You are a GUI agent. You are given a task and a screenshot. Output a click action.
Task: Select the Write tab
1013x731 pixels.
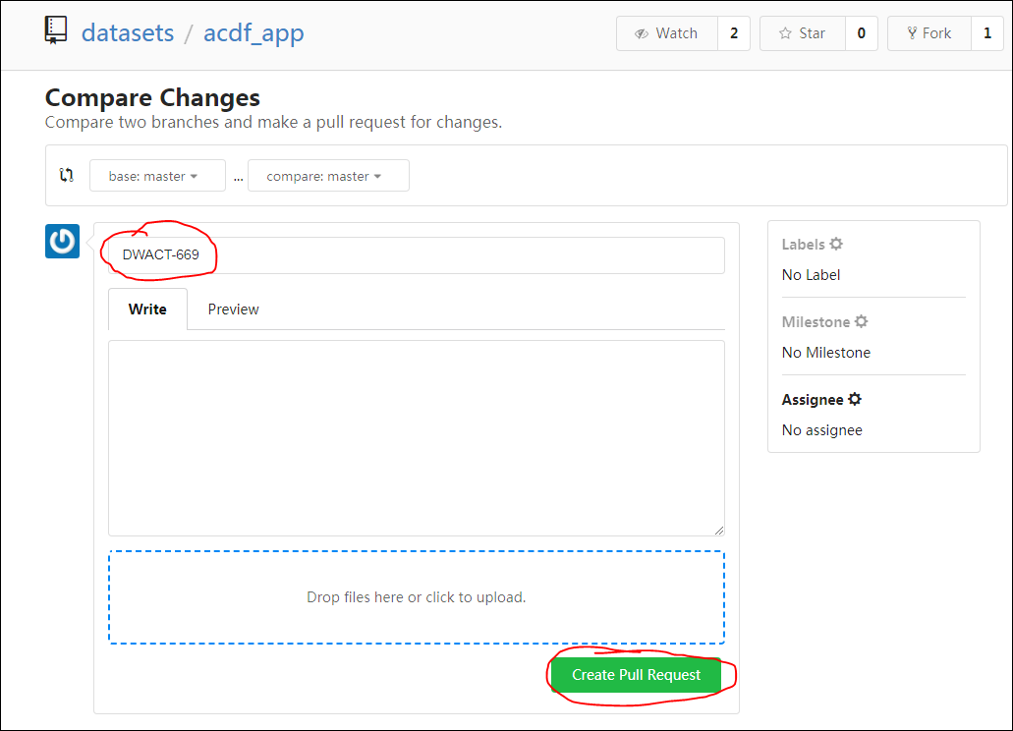tap(147, 309)
